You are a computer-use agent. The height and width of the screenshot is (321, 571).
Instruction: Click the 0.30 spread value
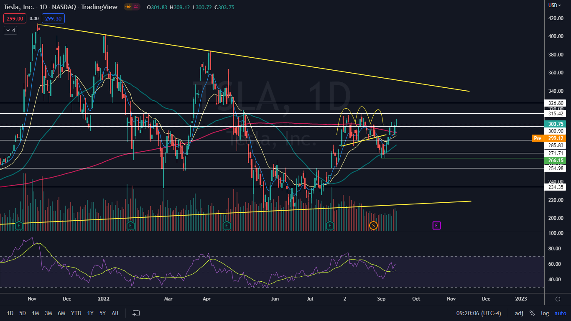click(34, 18)
